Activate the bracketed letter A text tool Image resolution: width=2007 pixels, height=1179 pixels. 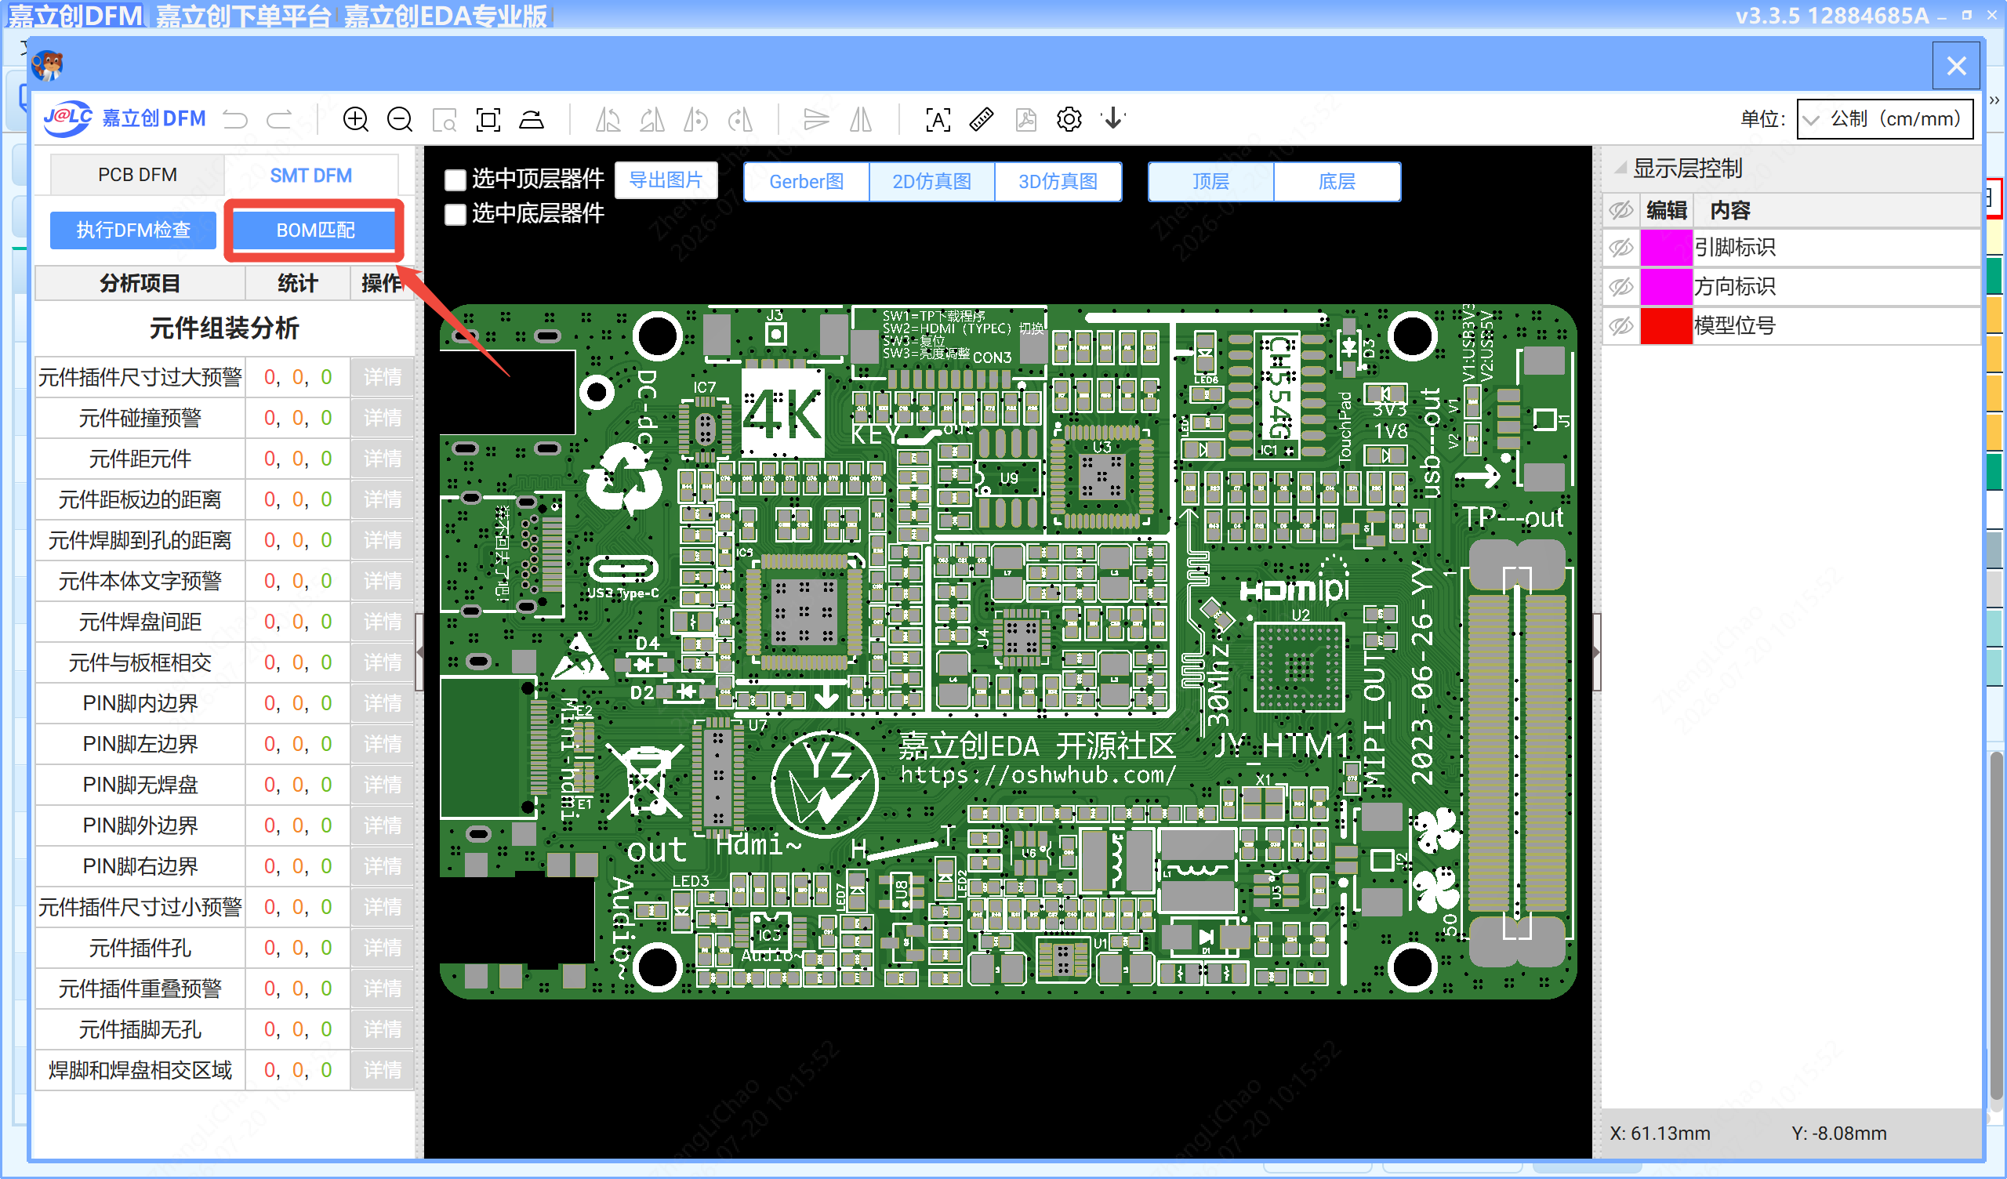[938, 119]
